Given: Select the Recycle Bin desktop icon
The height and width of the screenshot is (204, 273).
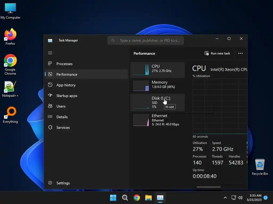Looking at the screenshot, I should coord(260,167).
